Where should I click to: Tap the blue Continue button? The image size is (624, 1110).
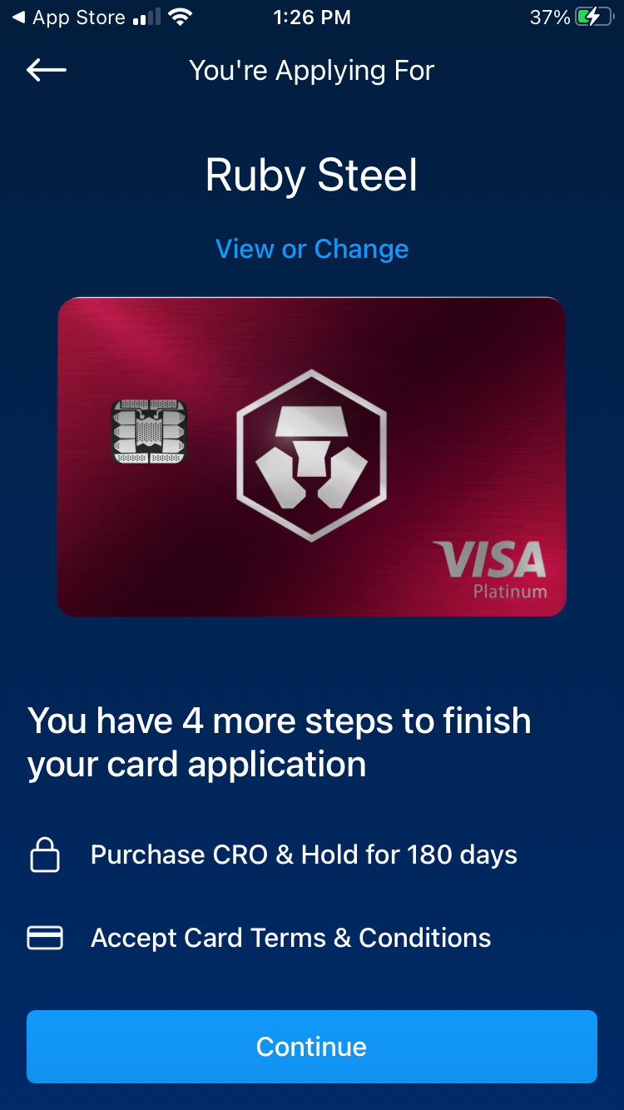tap(312, 1047)
